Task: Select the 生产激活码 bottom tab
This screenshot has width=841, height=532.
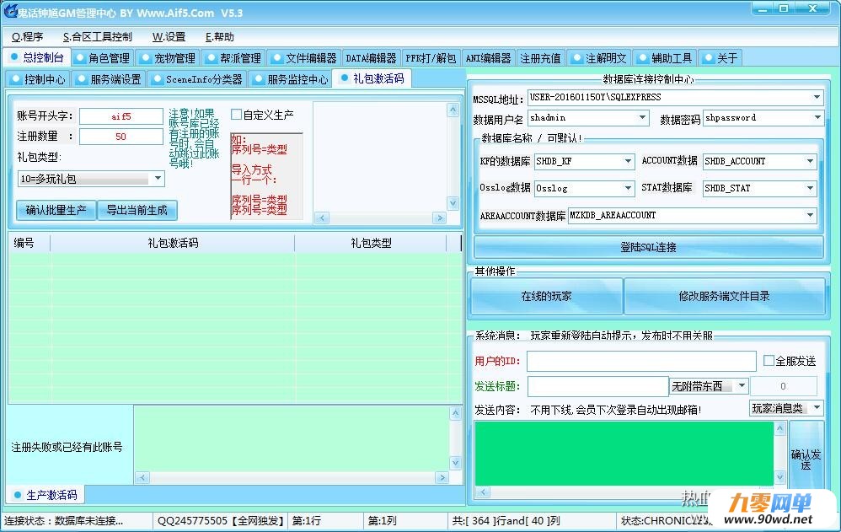Action: click(46, 494)
